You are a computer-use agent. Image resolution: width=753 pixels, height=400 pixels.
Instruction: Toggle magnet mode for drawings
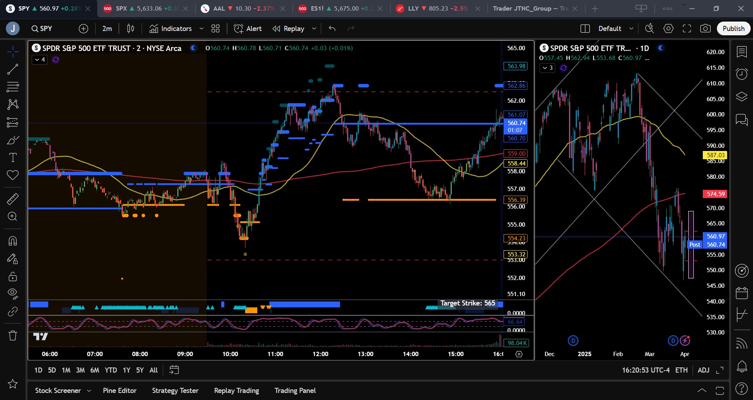(x=13, y=241)
